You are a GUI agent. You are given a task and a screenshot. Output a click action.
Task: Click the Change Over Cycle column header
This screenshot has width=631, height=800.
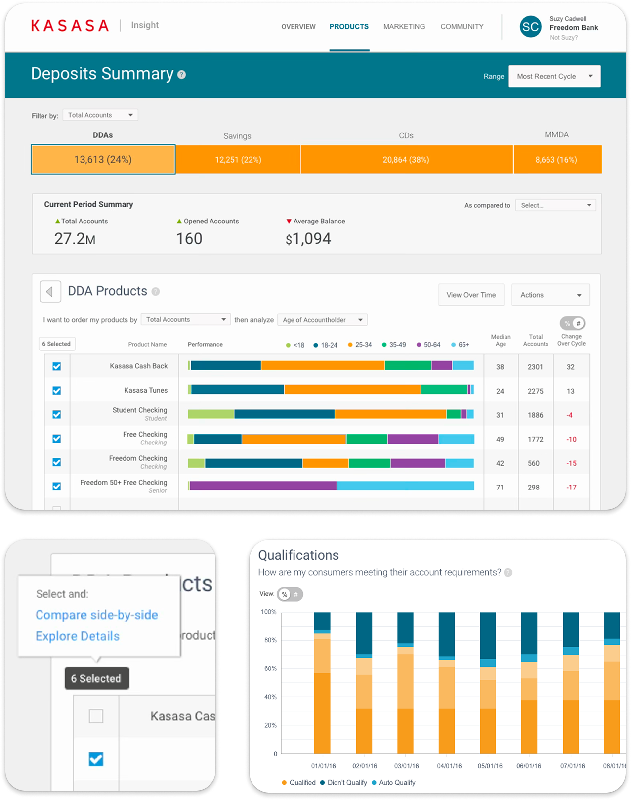tap(571, 340)
